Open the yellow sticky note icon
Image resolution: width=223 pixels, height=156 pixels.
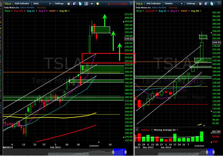click(x=98, y=4)
